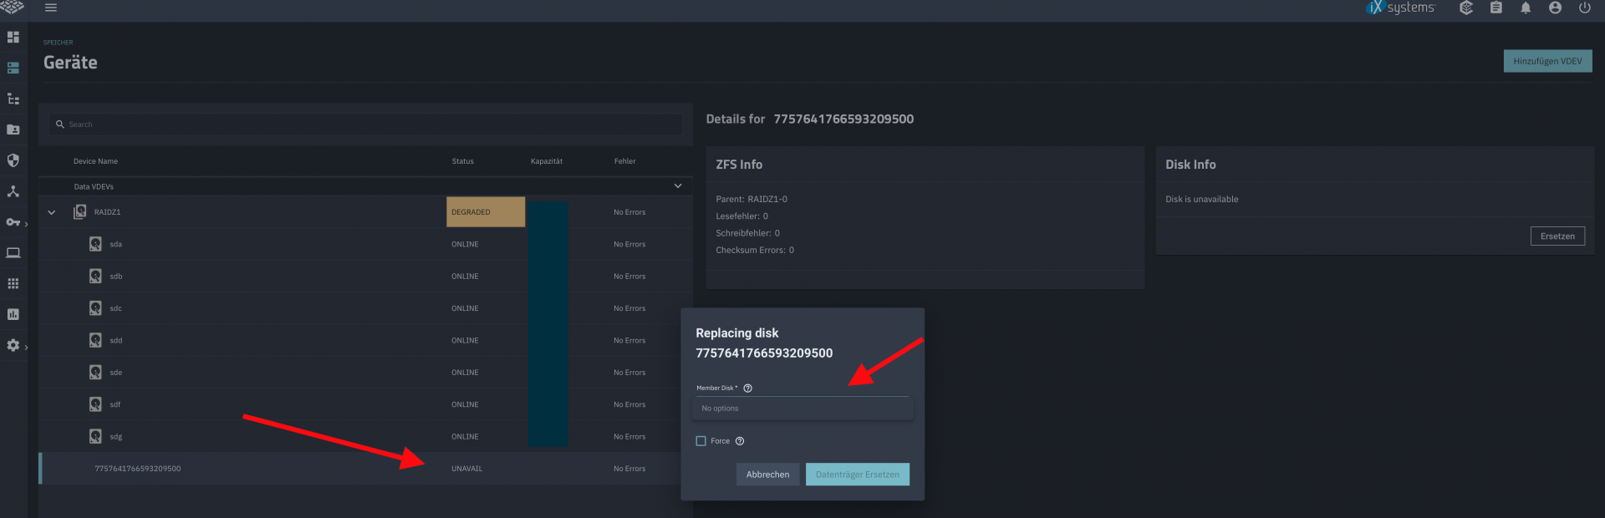Click 'Checksum Errors: 0' text
This screenshot has width=1605, height=518.
click(755, 251)
